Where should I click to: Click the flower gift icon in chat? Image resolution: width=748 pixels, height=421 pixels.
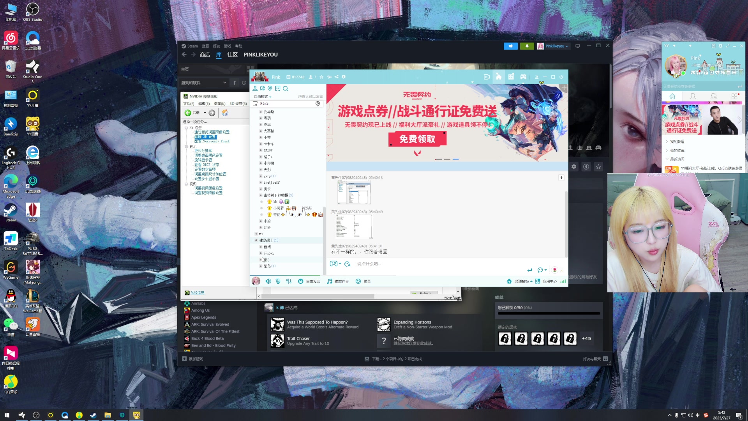coord(554,270)
